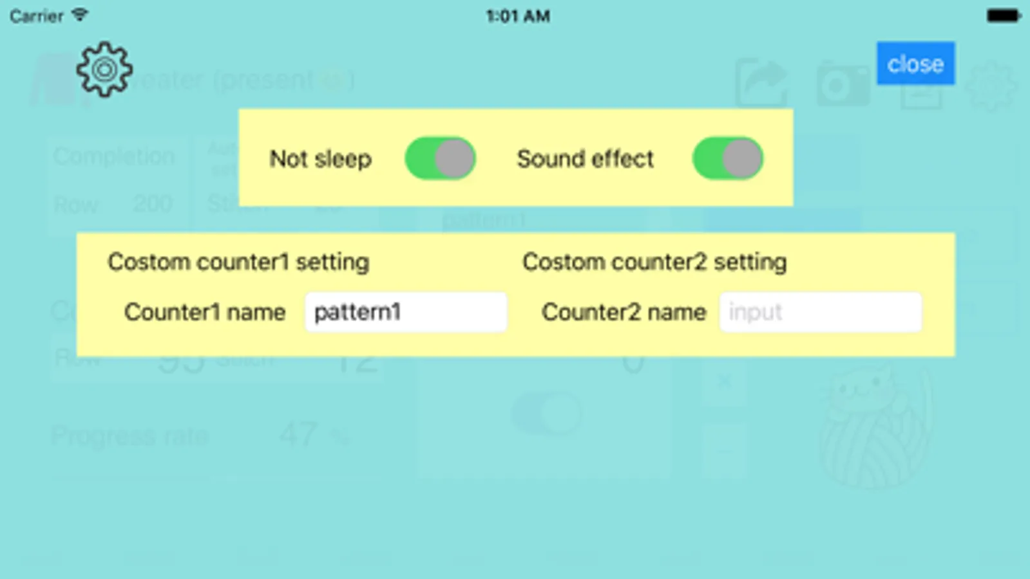Click the Costom counter1 setting heading

pos(238,262)
